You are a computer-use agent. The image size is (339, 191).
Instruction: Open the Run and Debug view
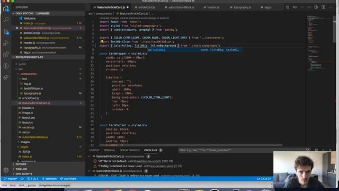6,43
